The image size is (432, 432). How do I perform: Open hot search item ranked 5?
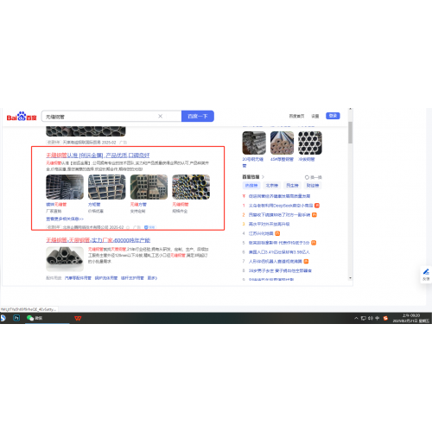pos(279,243)
